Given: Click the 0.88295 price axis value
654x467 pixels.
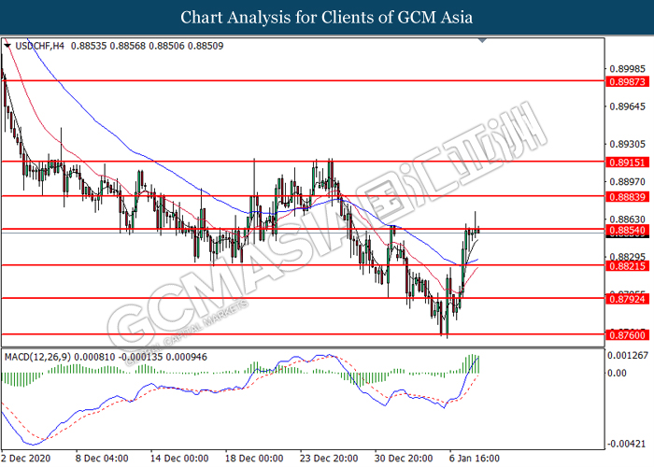Looking at the screenshot, I should coord(627,257).
